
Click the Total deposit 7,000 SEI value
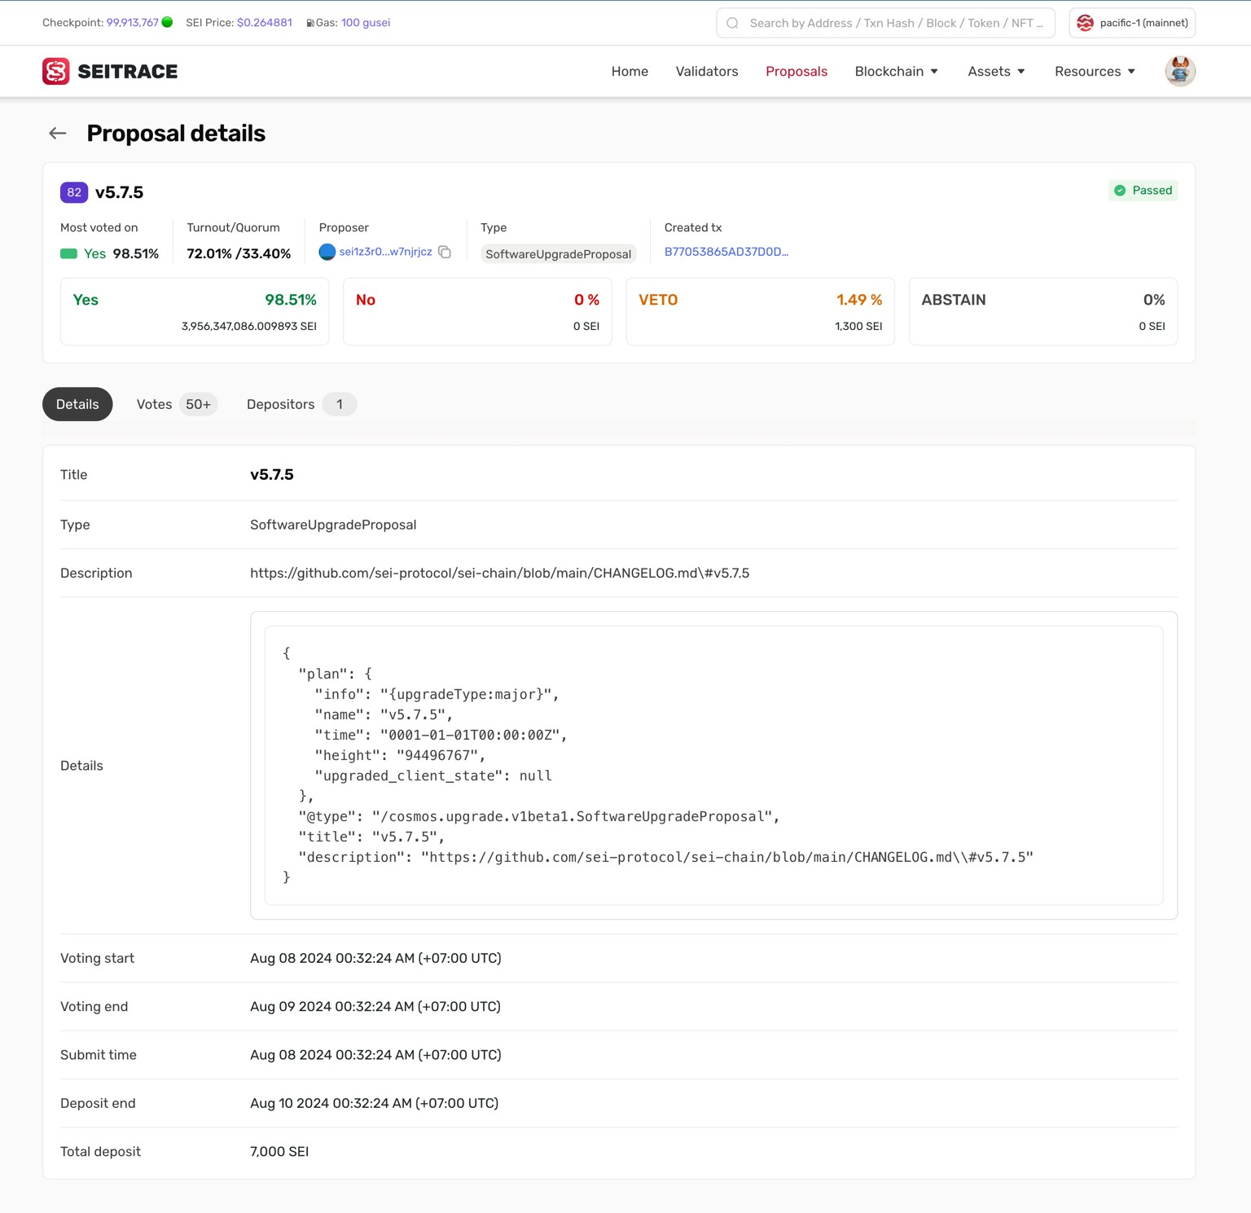point(279,1152)
